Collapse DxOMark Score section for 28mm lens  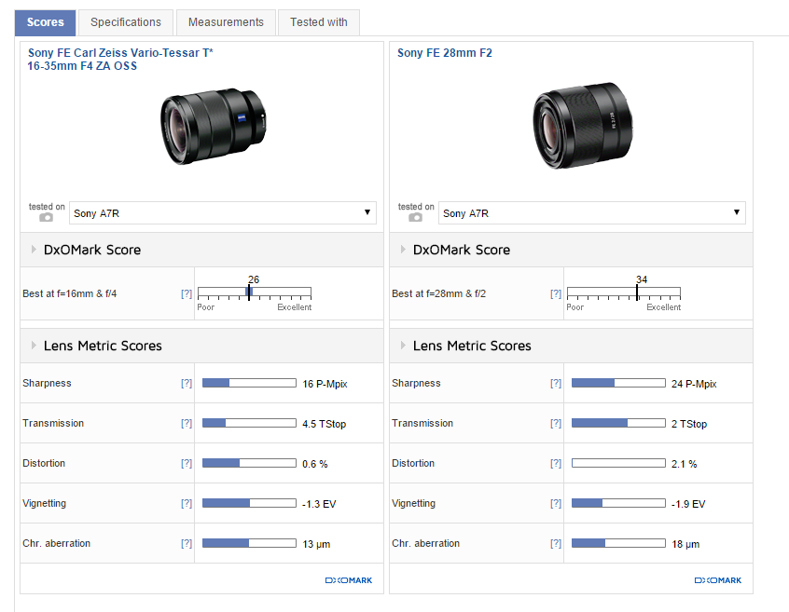(x=403, y=250)
